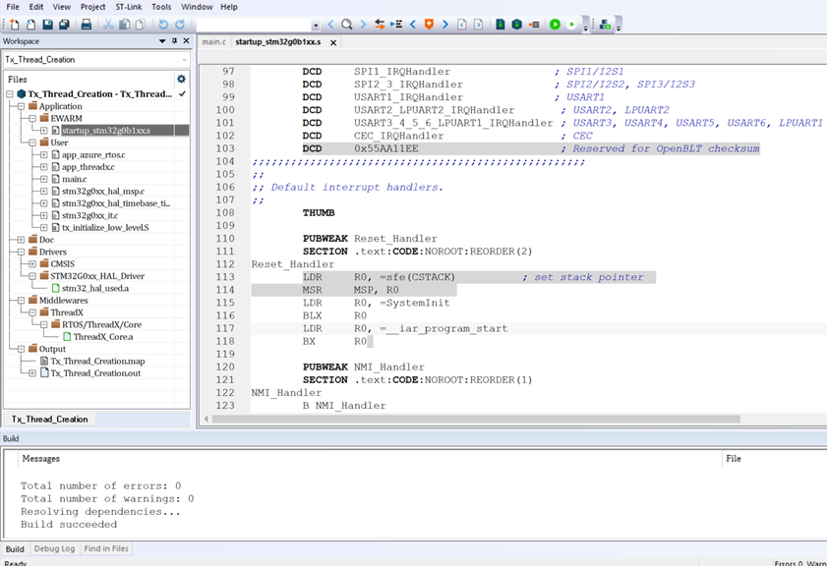828x566 pixels.
Task: Select app_threadx.c in the tree
Action: pos(89,167)
